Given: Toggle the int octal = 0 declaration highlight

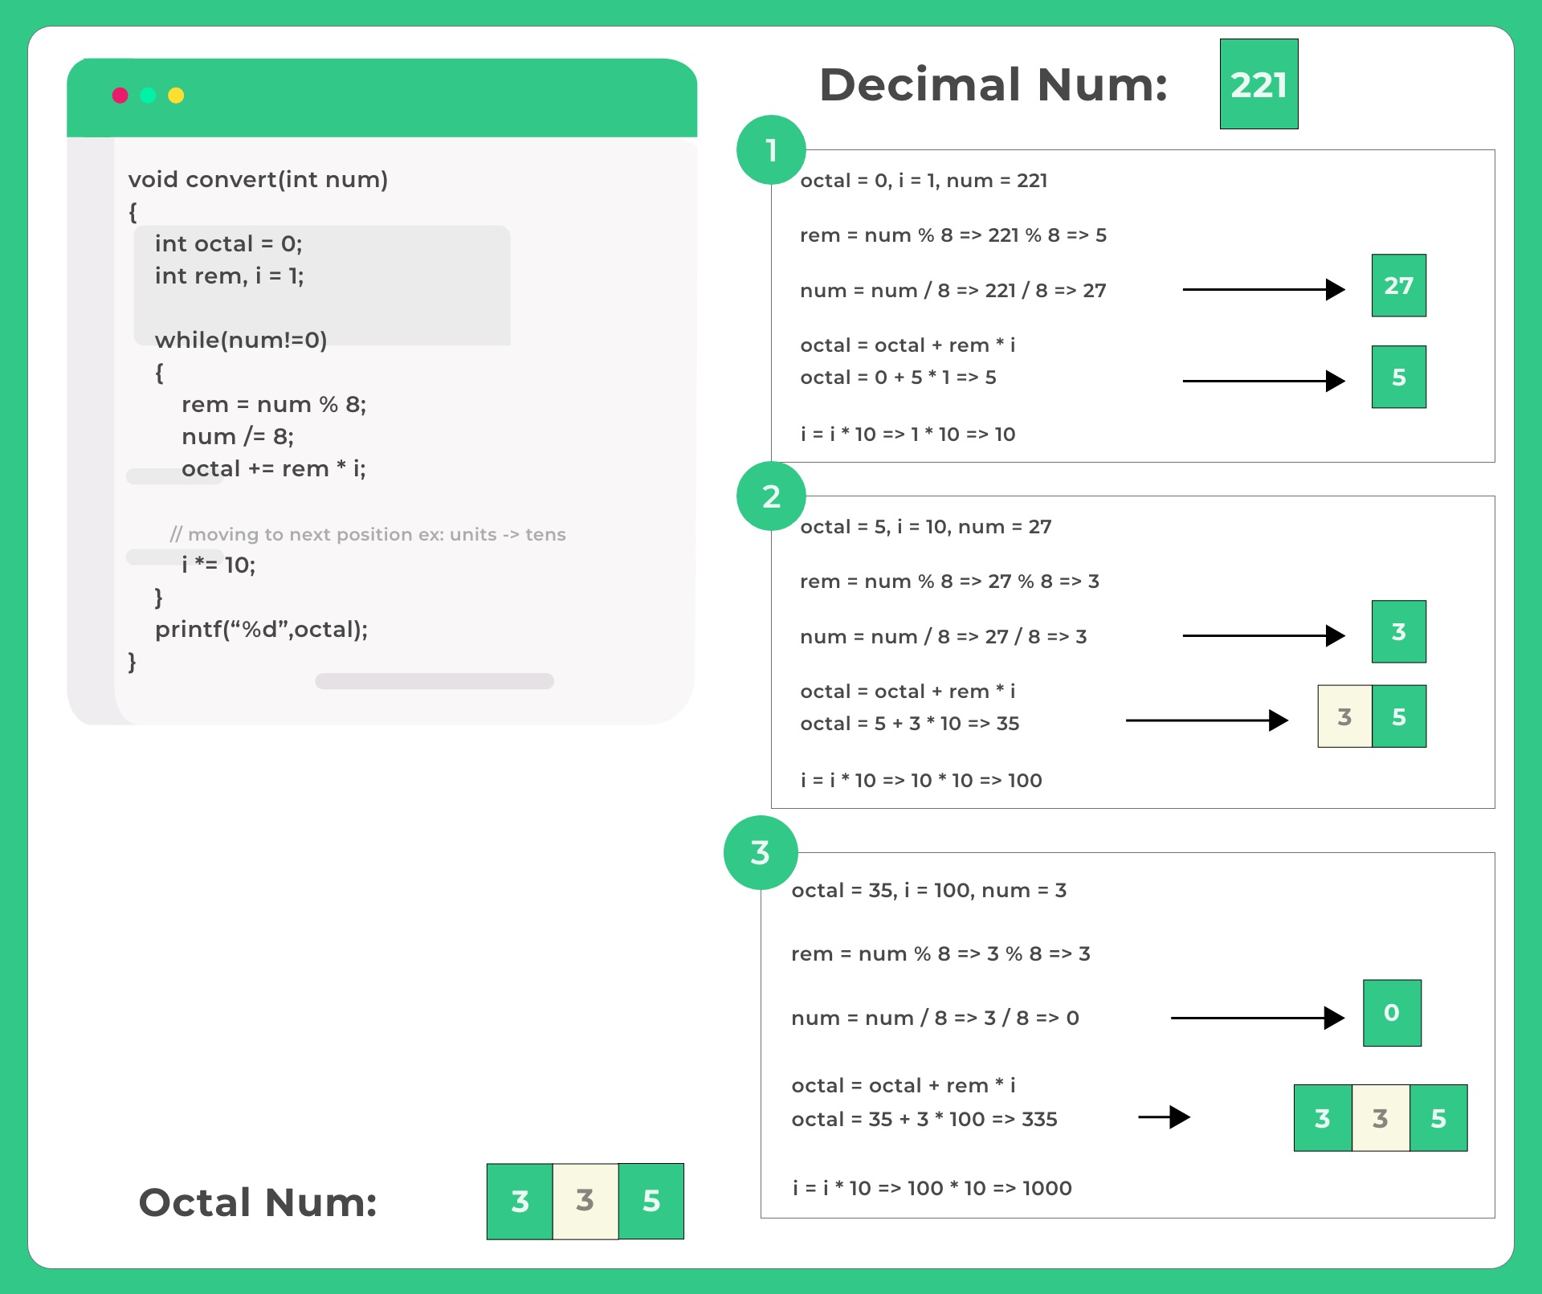Looking at the screenshot, I should (x=229, y=243).
